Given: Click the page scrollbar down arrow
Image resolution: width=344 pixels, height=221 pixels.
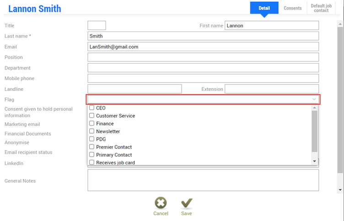Looking at the screenshot, I should point(340,190).
